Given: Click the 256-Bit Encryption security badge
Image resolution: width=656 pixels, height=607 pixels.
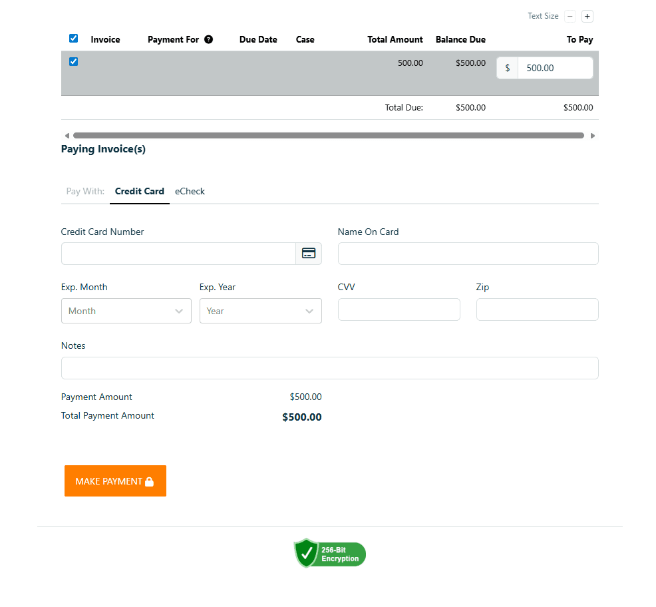Looking at the screenshot, I should 329,552.
